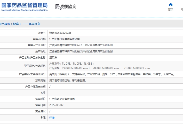This screenshot has height=124, width=183.
Task: Click the 备案号 row label
Action: (42, 33)
